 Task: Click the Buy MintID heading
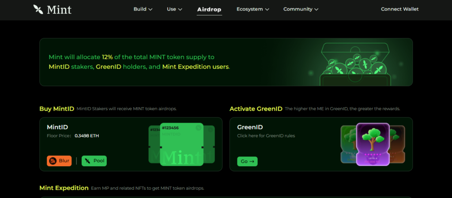coord(56,108)
